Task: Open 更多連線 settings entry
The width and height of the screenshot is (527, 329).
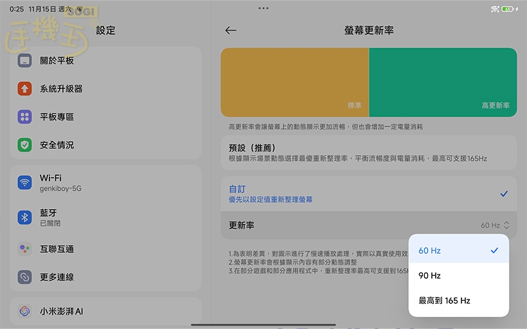Action: tap(105, 277)
